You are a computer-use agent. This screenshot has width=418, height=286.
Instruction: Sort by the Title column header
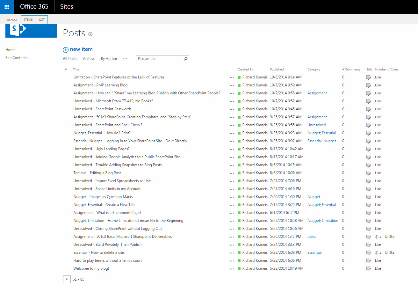pyautogui.click(x=76, y=69)
